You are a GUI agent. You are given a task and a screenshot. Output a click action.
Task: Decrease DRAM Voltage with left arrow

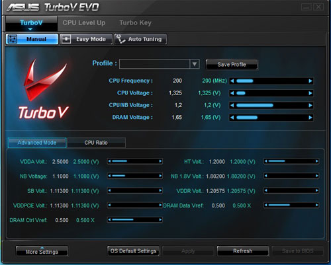click(232, 118)
